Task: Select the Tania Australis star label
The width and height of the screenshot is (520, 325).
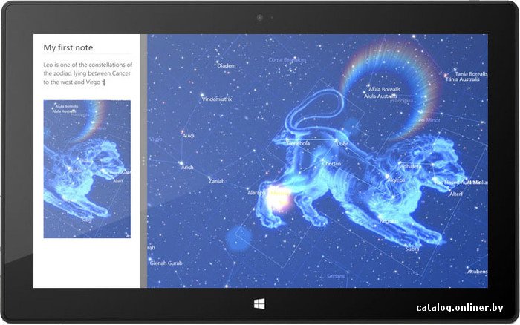Action: click(x=463, y=79)
